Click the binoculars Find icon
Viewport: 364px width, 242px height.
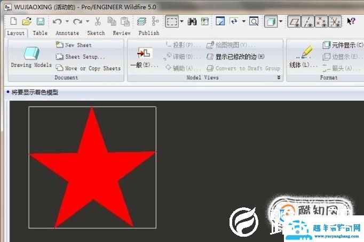tap(192, 21)
